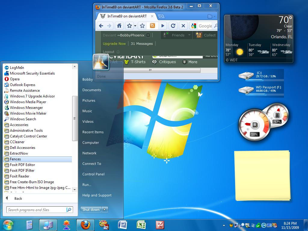Viewport: 308px width, 231px height.
Task: Open the Calculator taskbar icon
Action: 29,225
